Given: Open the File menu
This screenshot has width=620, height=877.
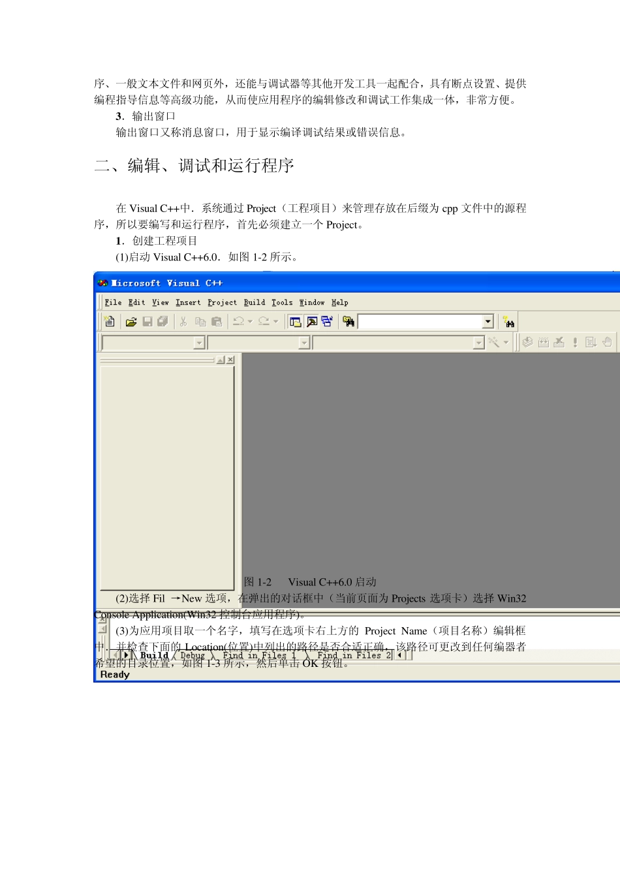Looking at the screenshot, I should point(114,303).
